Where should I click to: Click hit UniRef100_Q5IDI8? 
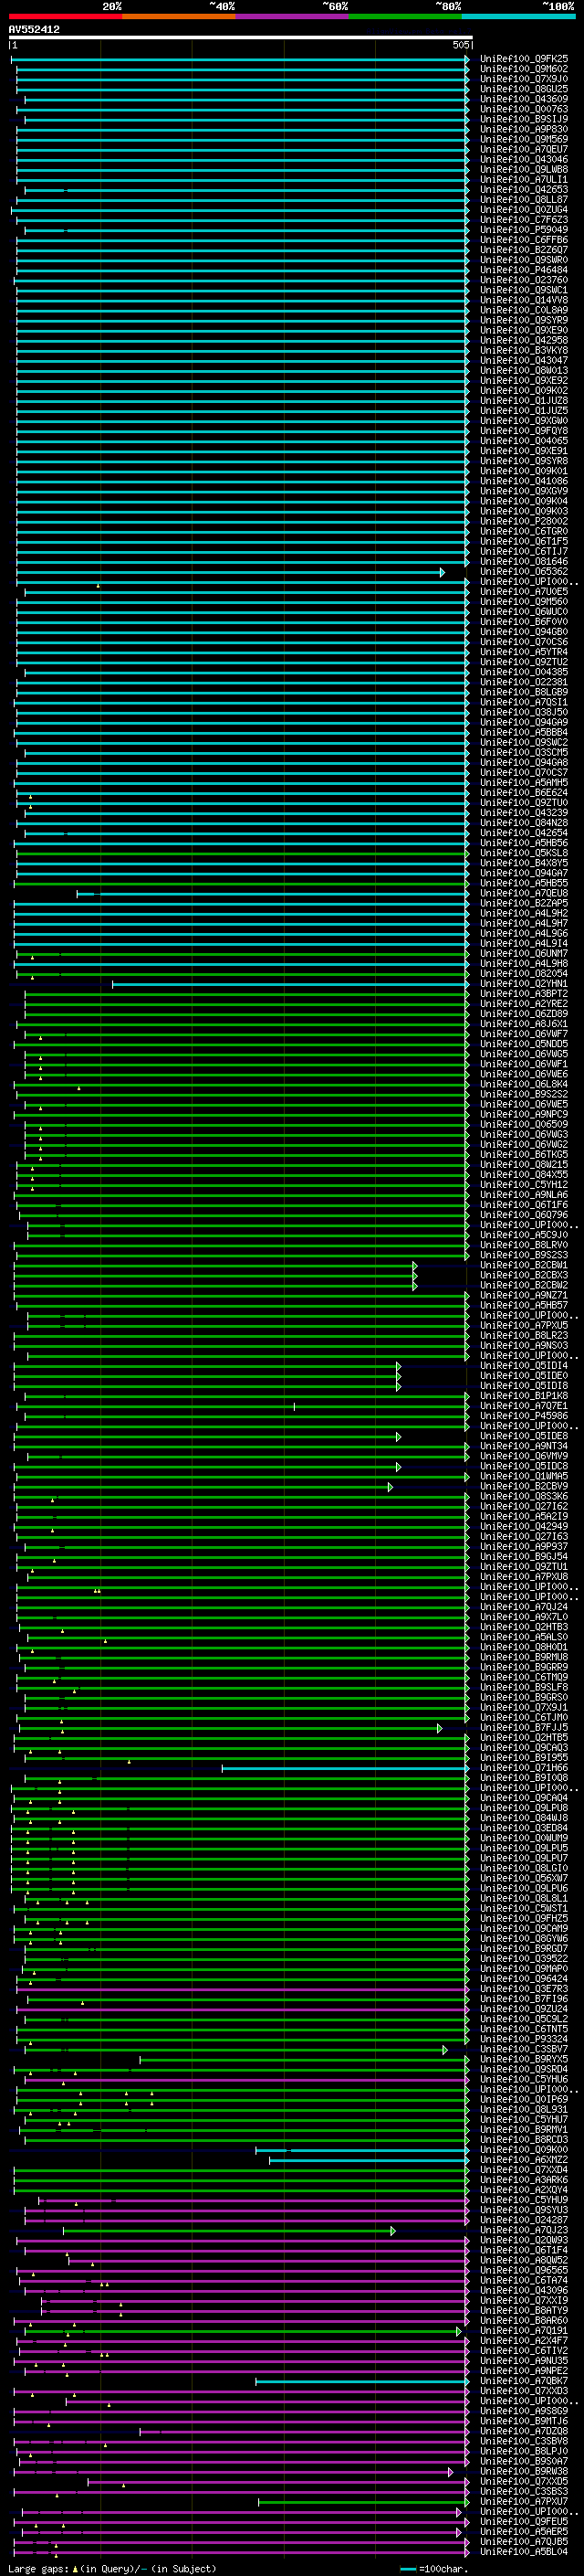524,1386
